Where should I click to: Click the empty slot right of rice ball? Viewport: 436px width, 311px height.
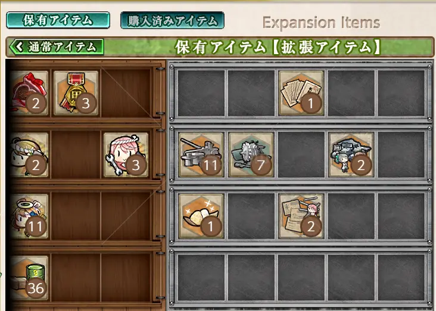(x=251, y=216)
